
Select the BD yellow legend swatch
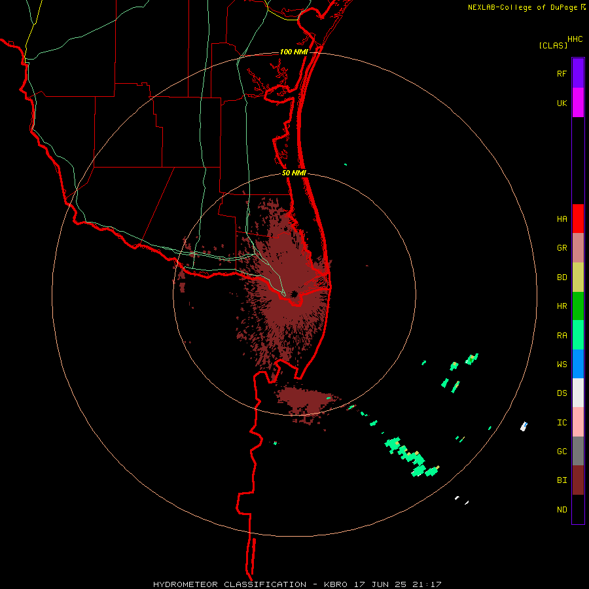(578, 277)
